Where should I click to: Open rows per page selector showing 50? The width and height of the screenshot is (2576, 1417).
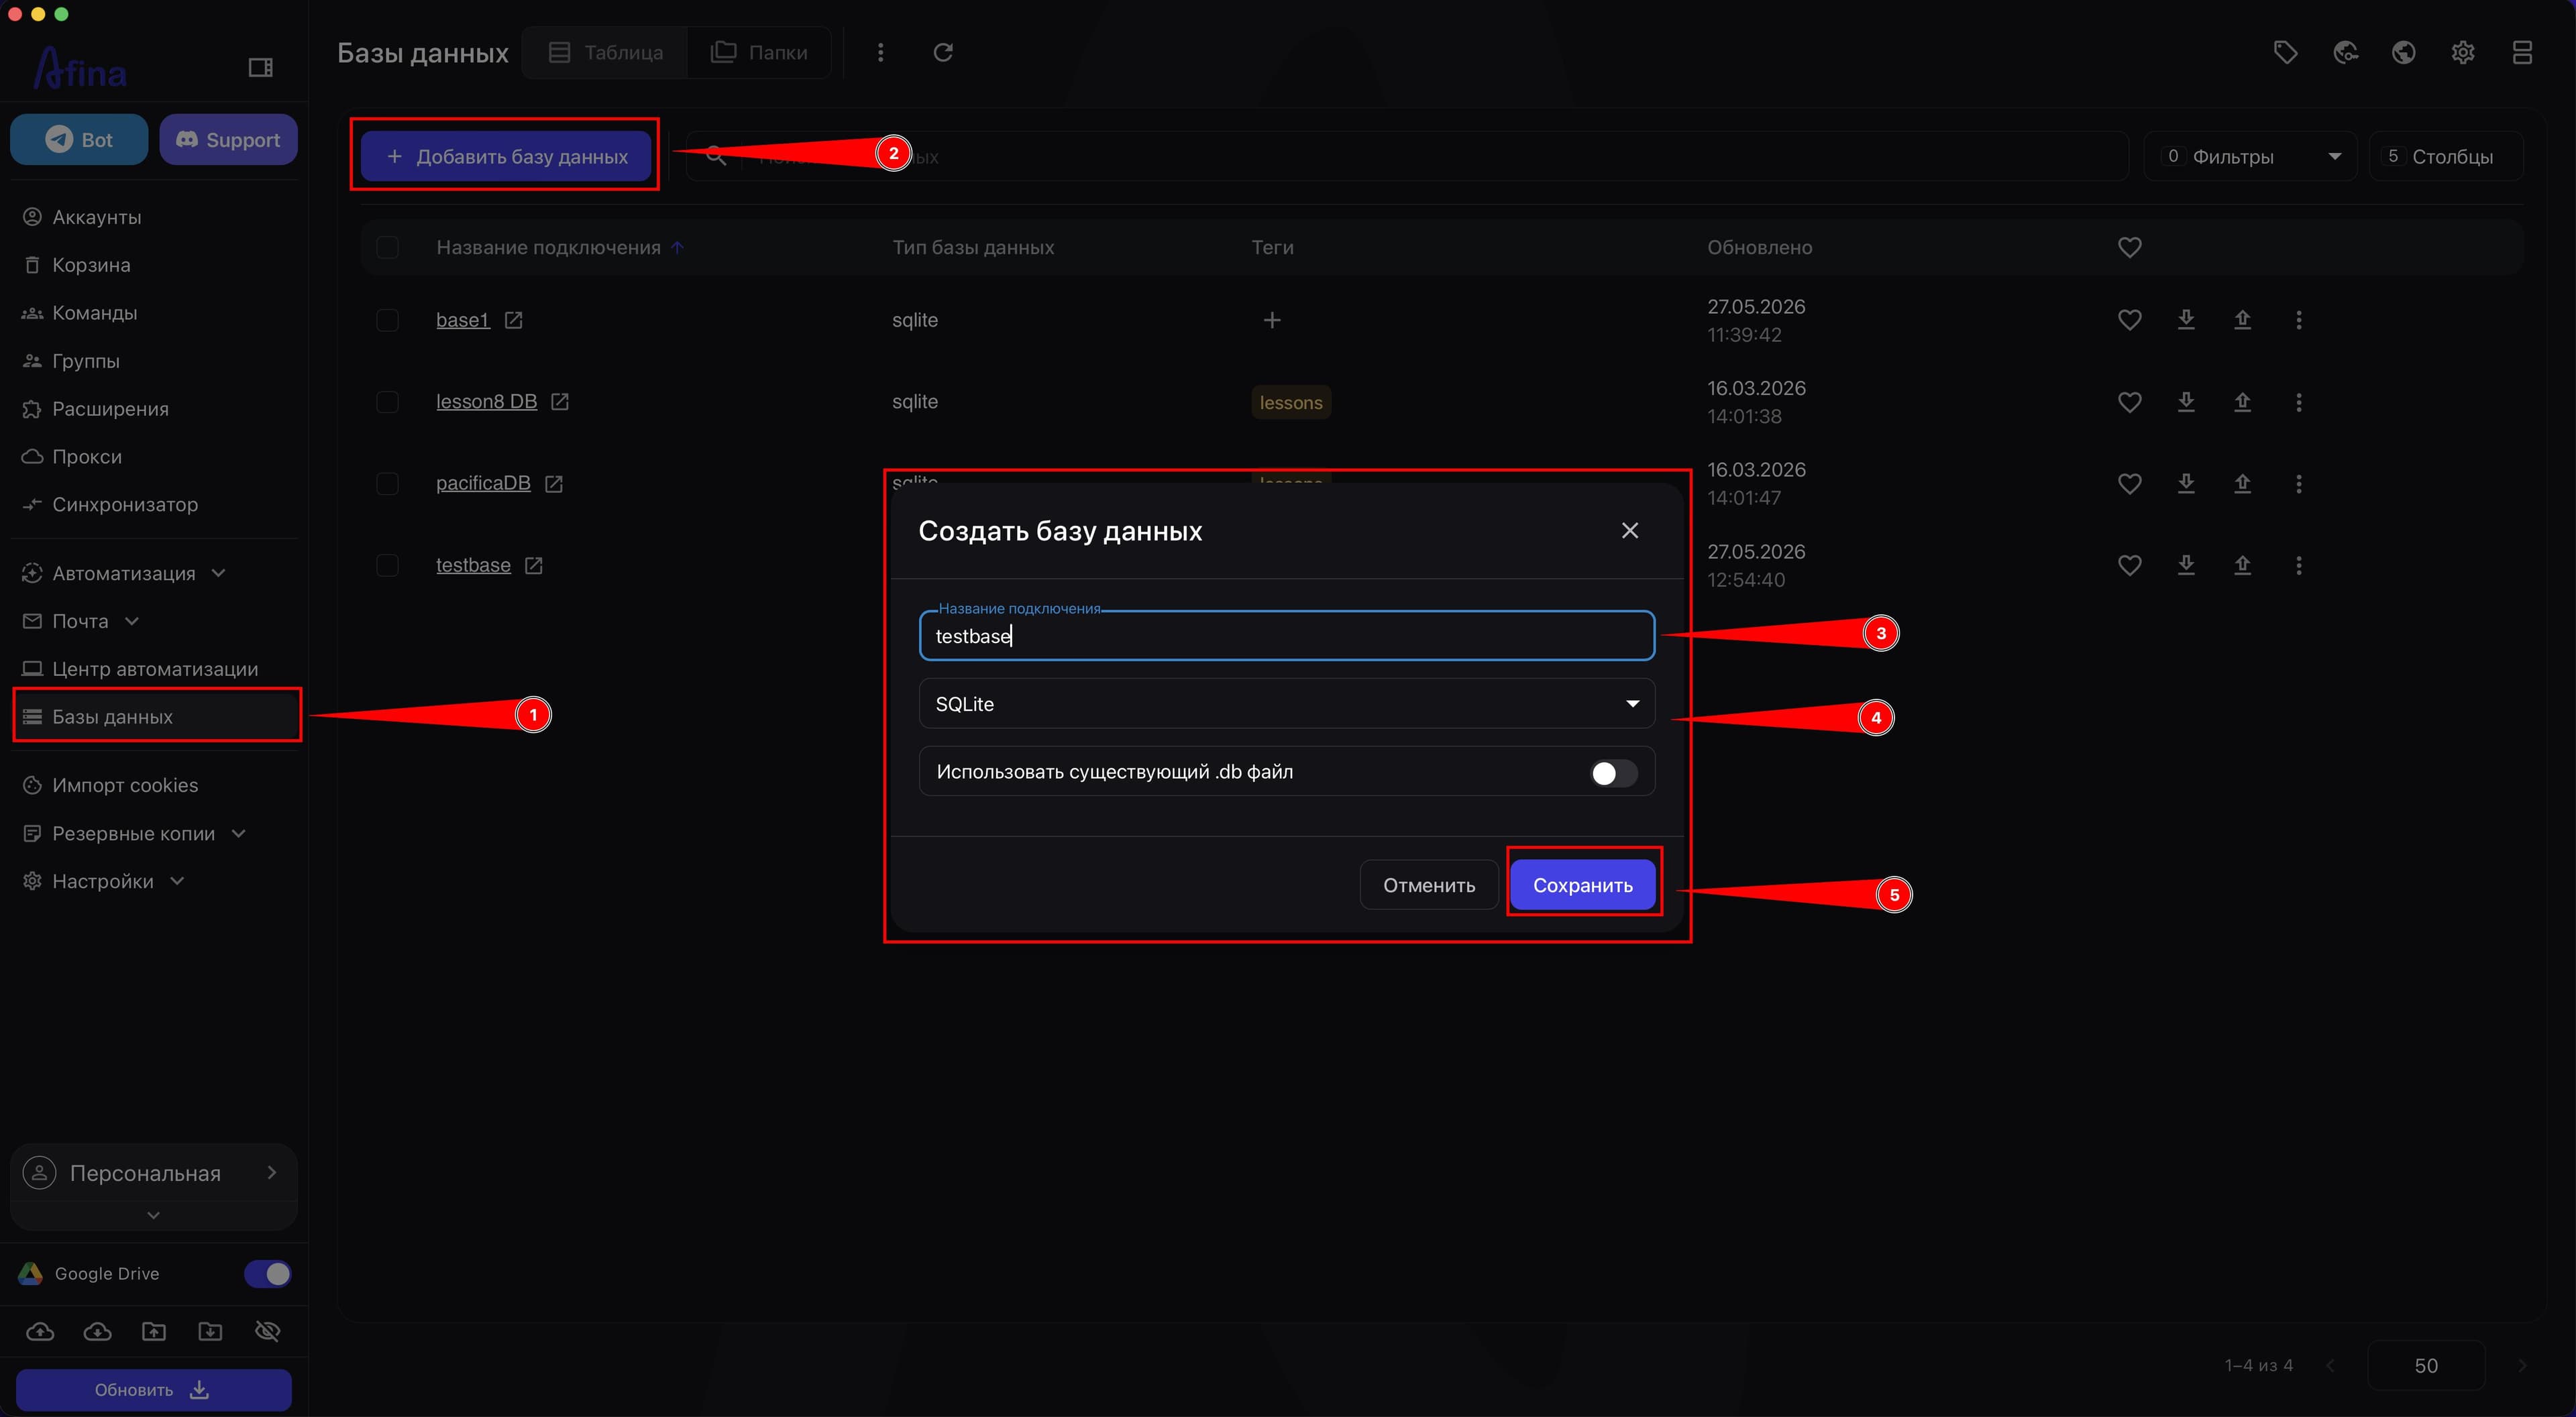pos(2426,1366)
